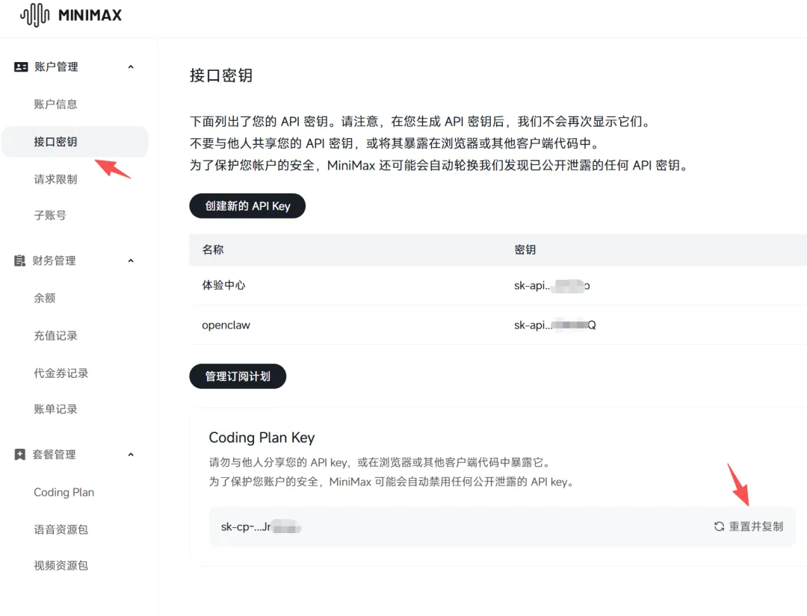Select the 接口密钥 sidebar item

[x=75, y=141]
